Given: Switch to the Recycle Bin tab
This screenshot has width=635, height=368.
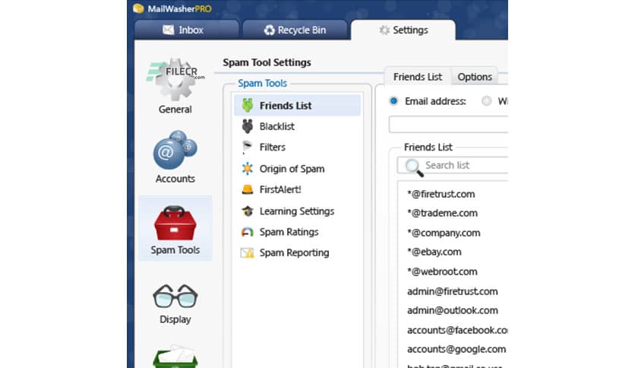Looking at the screenshot, I should click(295, 30).
